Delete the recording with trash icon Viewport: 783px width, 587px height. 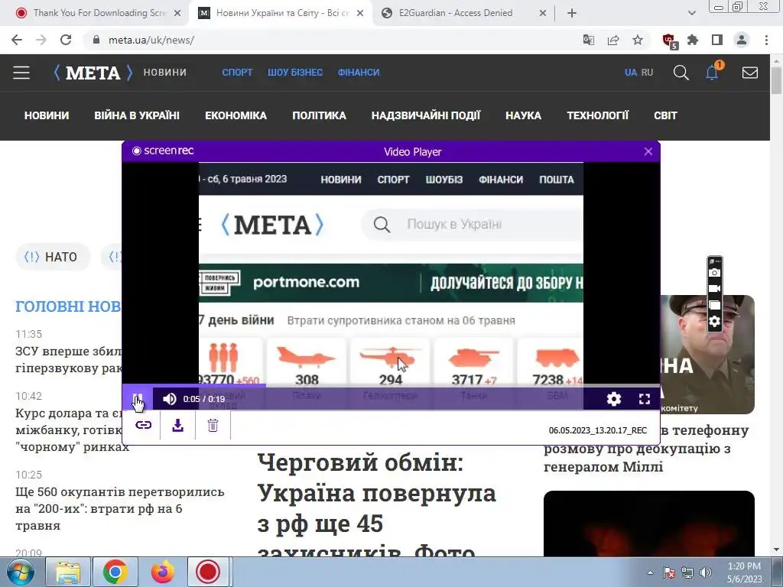(x=213, y=425)
